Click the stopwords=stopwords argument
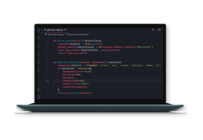The width and height of the screenshot is (203, 140). [x=74, y=87]
